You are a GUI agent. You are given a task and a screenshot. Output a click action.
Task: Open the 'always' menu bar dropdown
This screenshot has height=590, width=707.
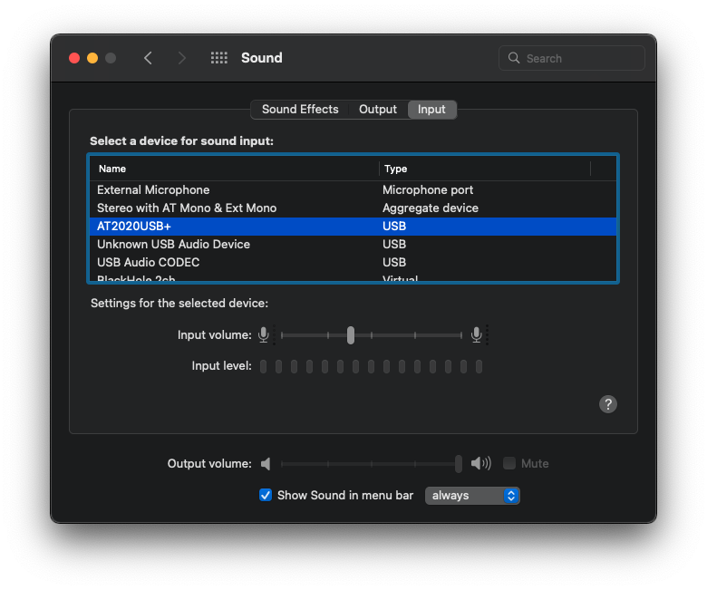click(472, 496)
